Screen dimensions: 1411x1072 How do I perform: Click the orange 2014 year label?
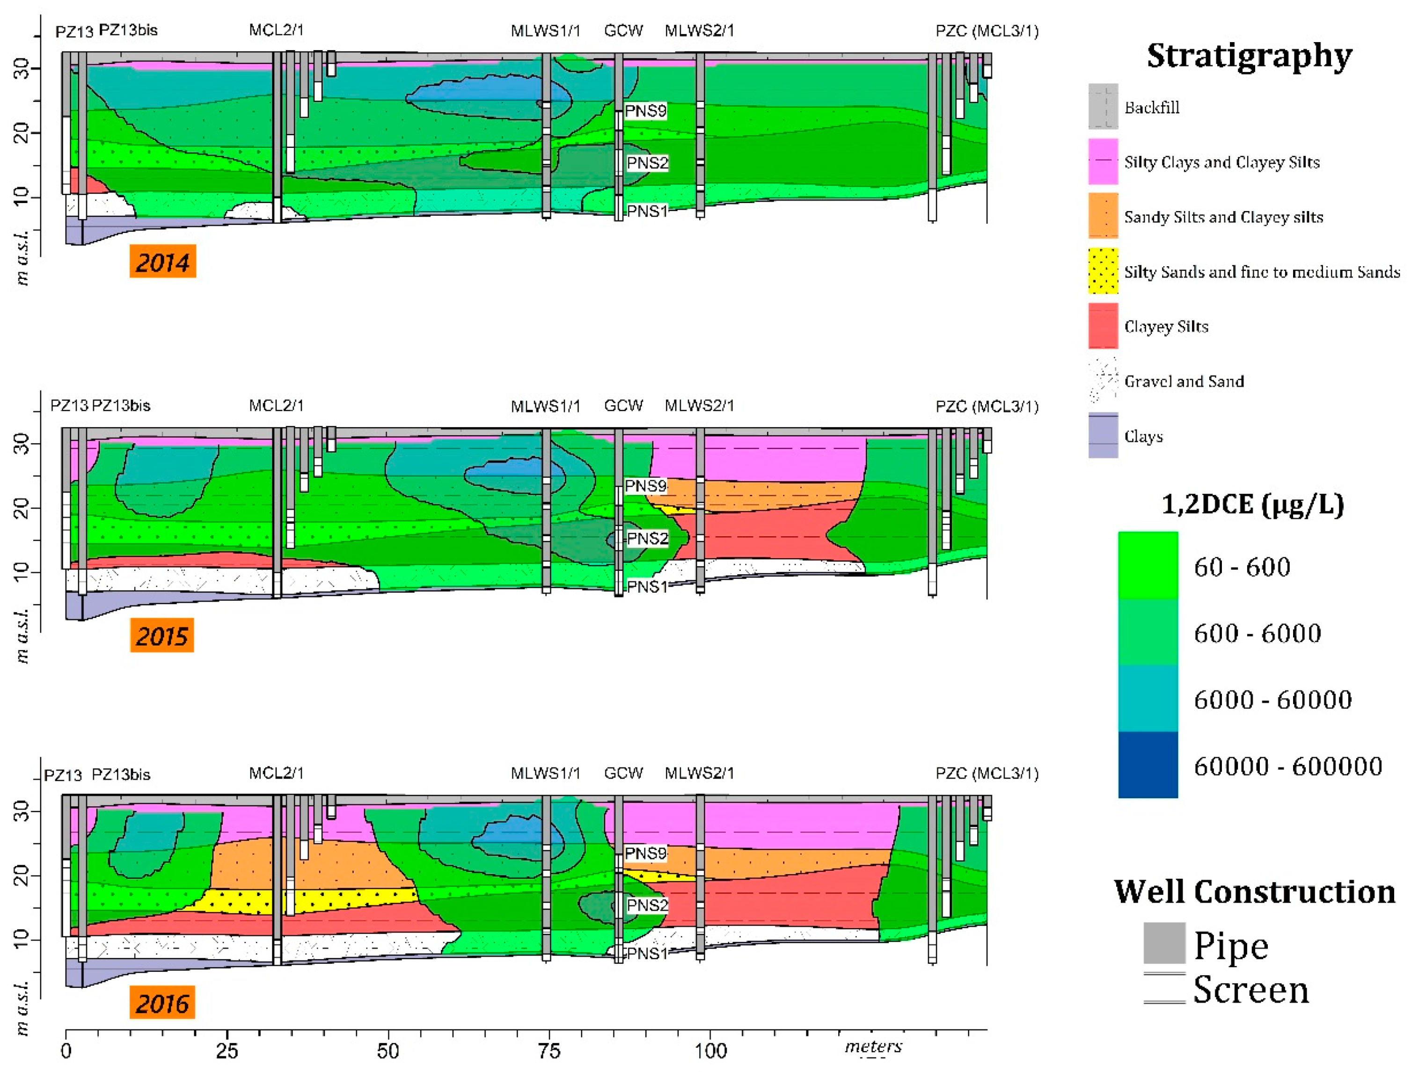click(x=163, y=262)
